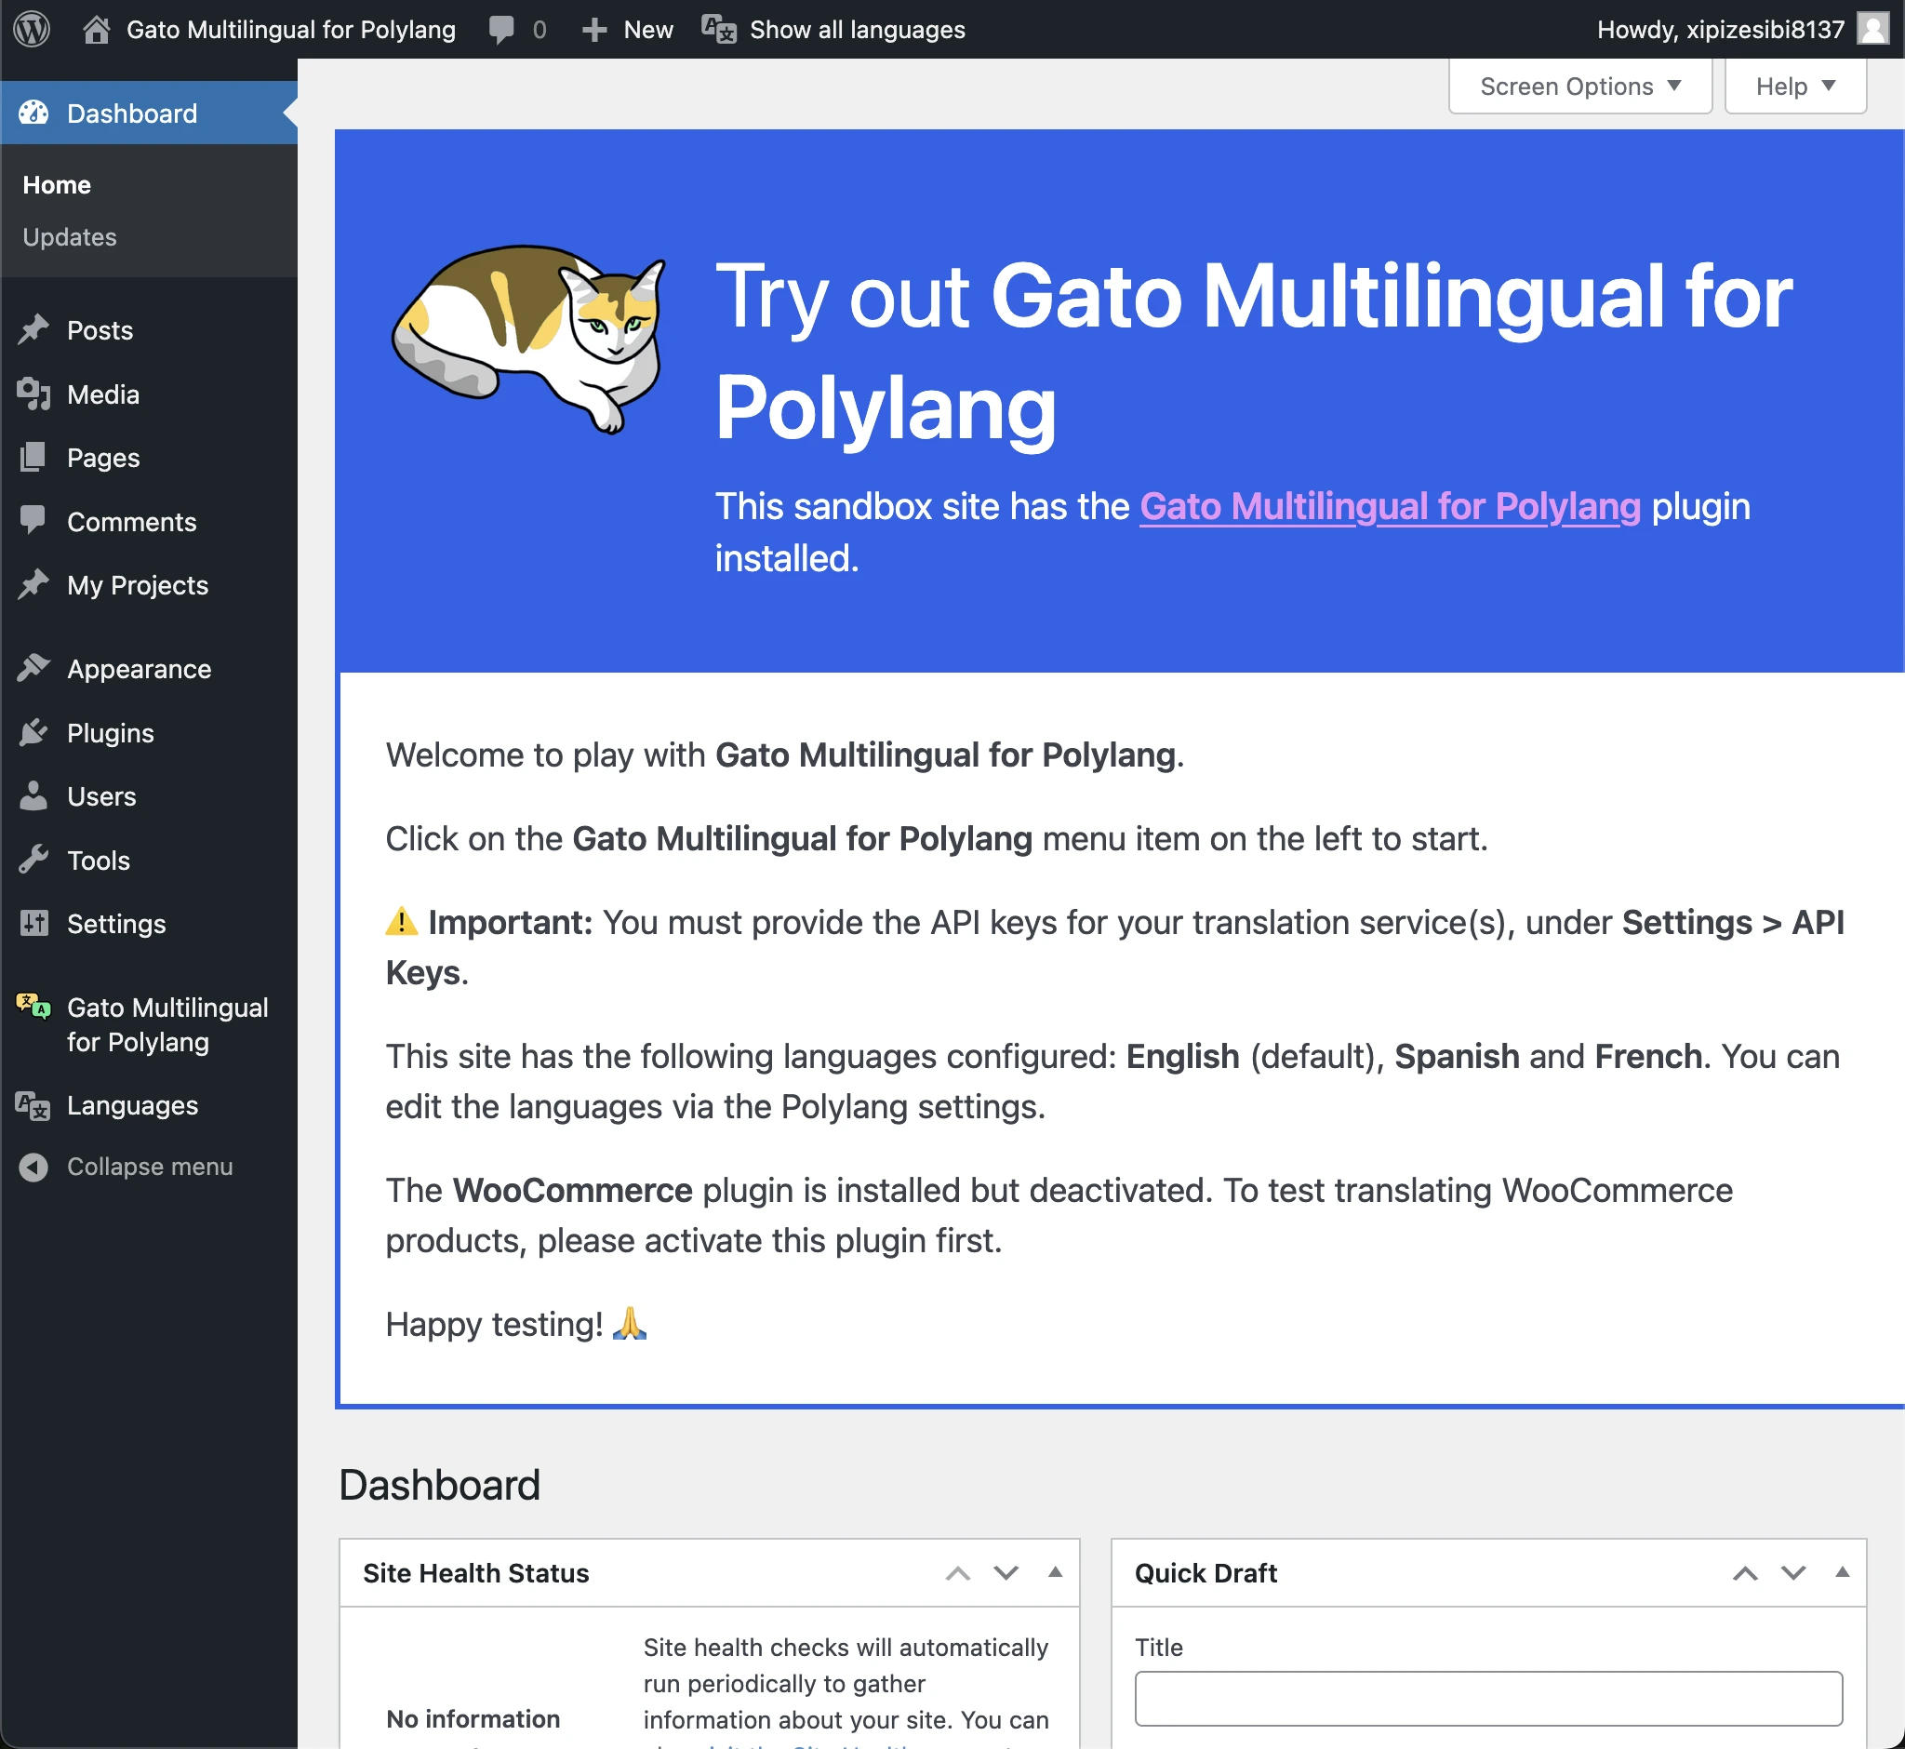Screen dimensions: 1905x1749
Task: Open the Gato Multilingual for Polylang link
Action: point(1390,506)
